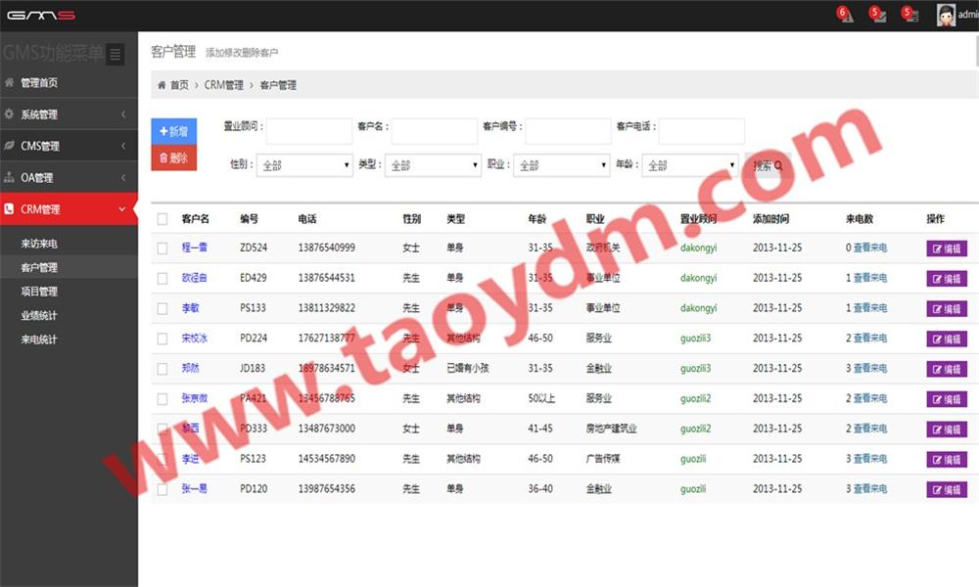Check the row checkbox for ZD524

pos(163,248)
